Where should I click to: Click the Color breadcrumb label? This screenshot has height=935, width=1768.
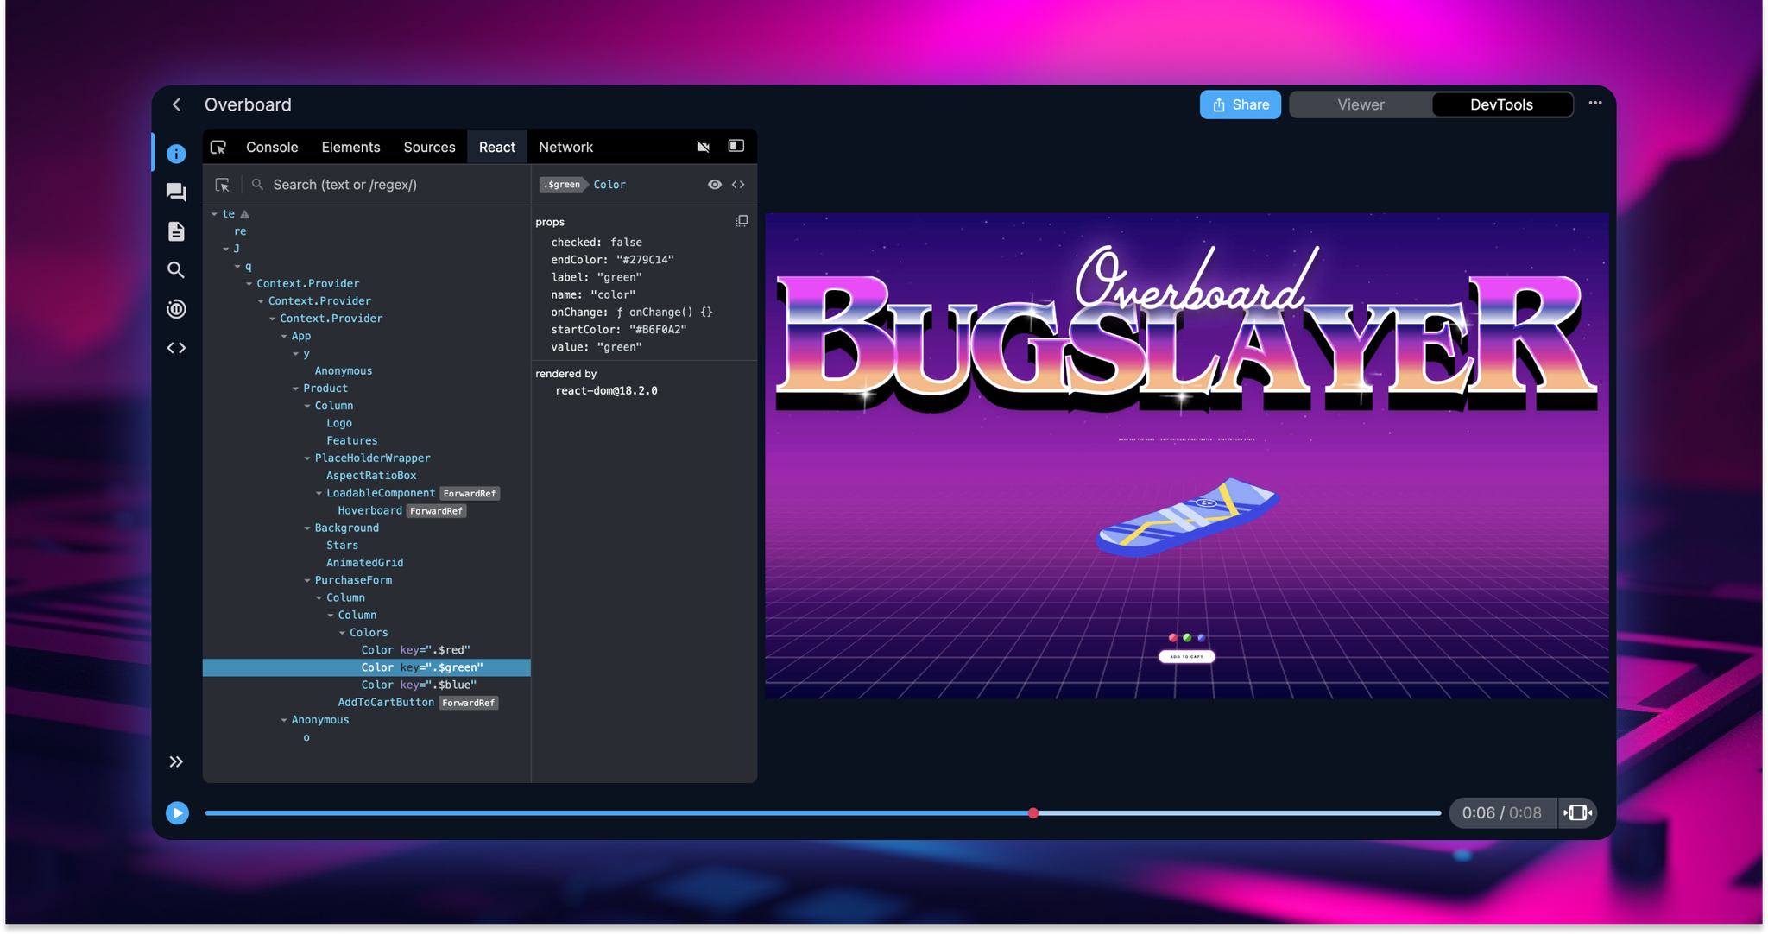[609, 185]
